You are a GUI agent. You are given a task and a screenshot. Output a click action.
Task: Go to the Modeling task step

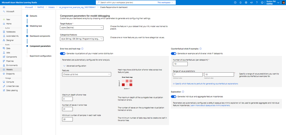pyautogui.click(x=36, y=26)
